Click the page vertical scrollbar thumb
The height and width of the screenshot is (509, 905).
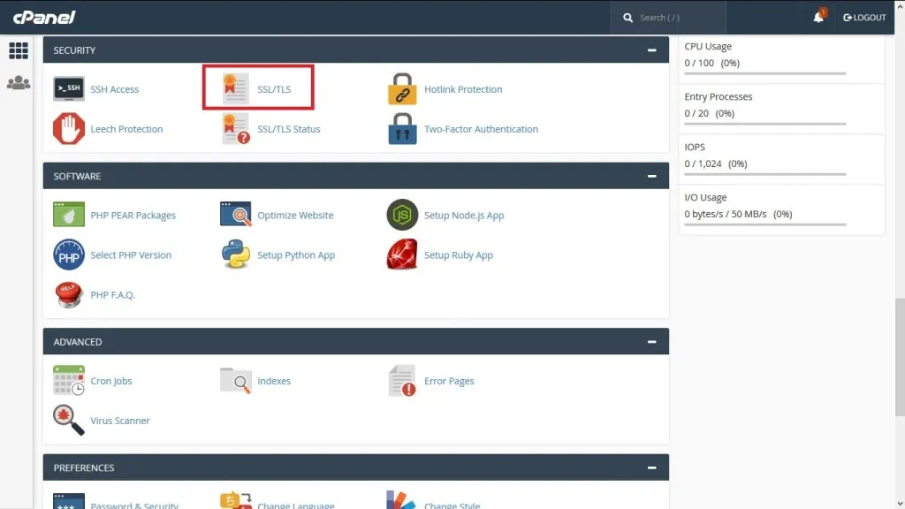[x=900, y=356]
